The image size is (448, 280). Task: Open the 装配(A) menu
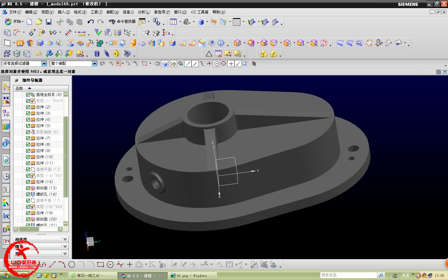tap(113, 12)
